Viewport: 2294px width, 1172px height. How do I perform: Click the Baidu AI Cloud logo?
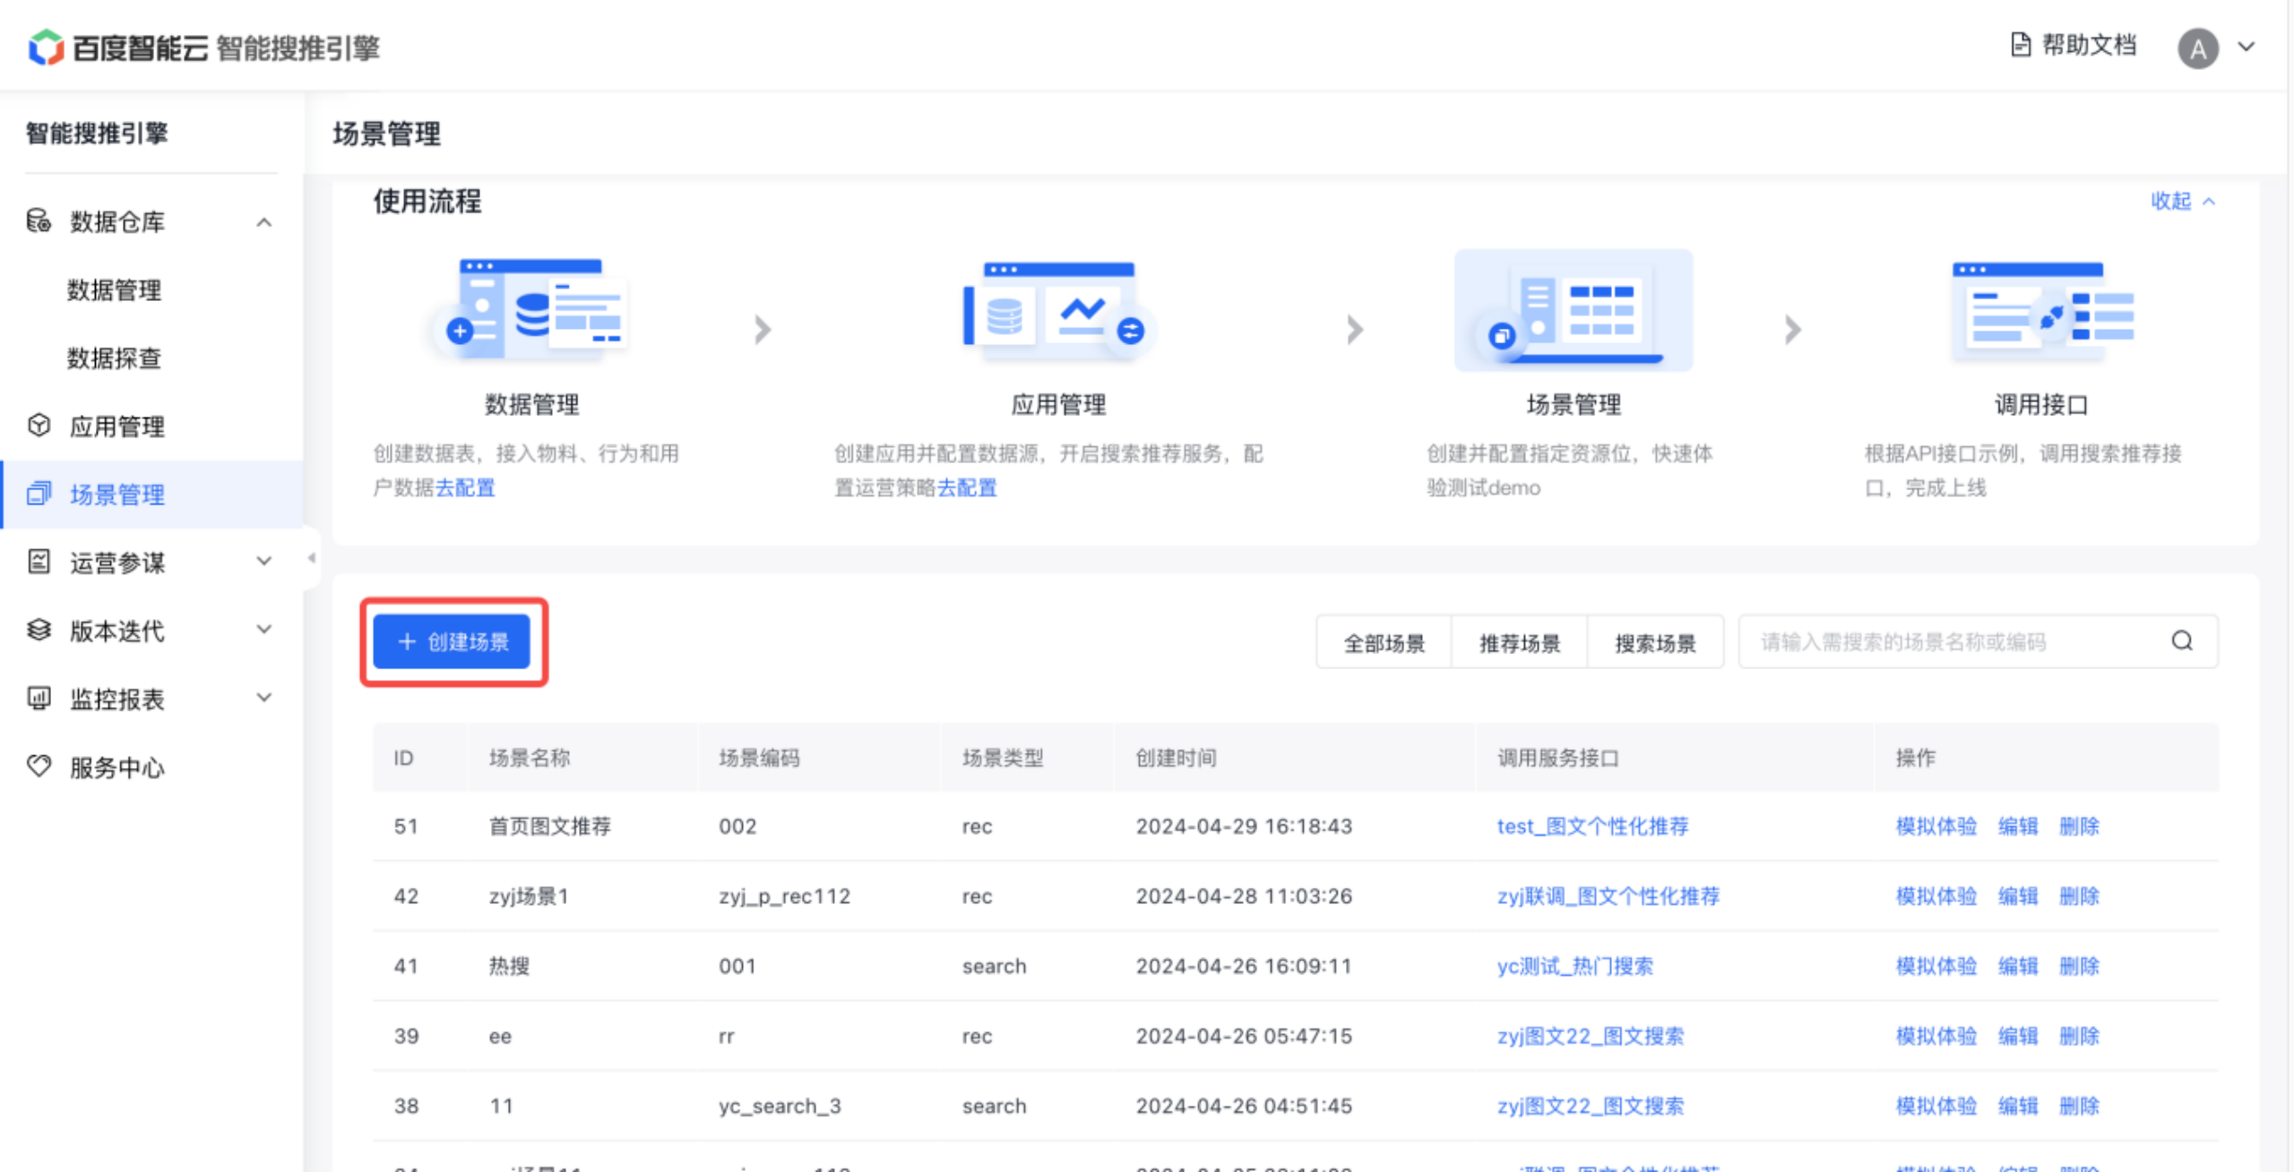(117, 47)
